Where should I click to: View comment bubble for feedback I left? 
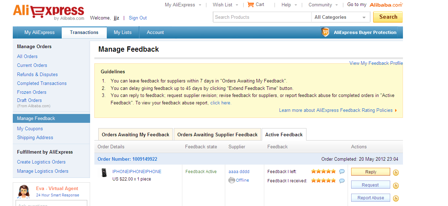point(342,172)
